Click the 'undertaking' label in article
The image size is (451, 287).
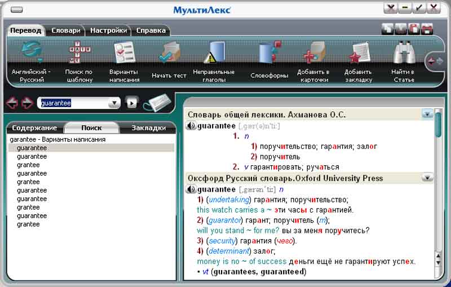(x=229, y=200)
